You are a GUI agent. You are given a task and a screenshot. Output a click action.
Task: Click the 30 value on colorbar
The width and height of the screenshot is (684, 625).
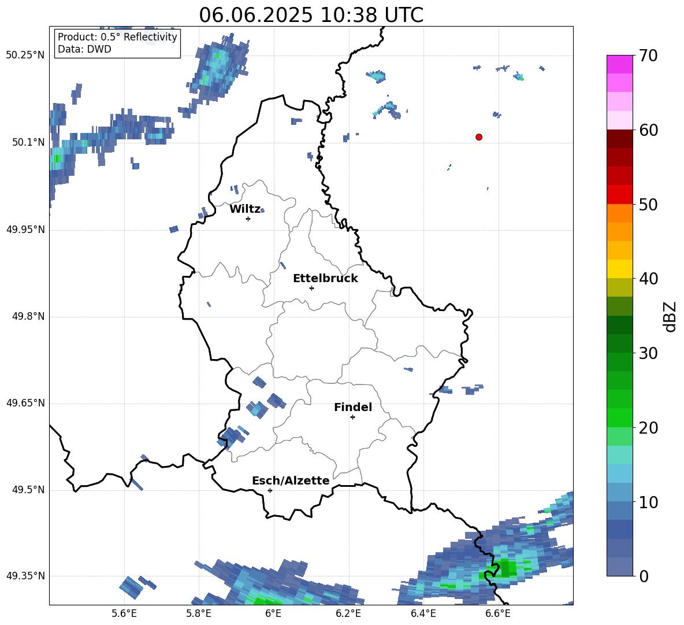[x=648, y=353]
